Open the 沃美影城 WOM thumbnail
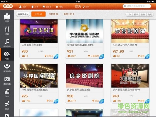 tap(130, 76)
